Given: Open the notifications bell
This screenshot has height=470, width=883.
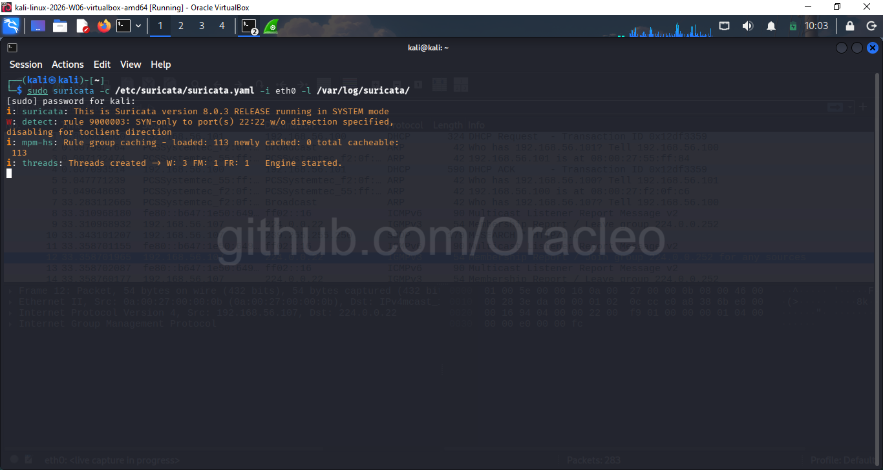Looking at the screenshot, I should coord(771,26).
